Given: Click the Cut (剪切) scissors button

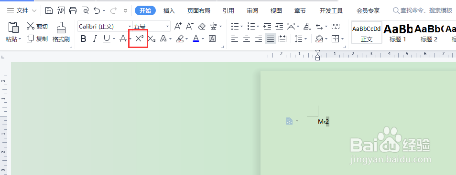Looking at the screenshot, I should [37, 26].
